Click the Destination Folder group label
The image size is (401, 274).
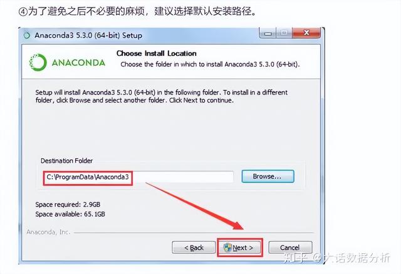click(66, 161)
